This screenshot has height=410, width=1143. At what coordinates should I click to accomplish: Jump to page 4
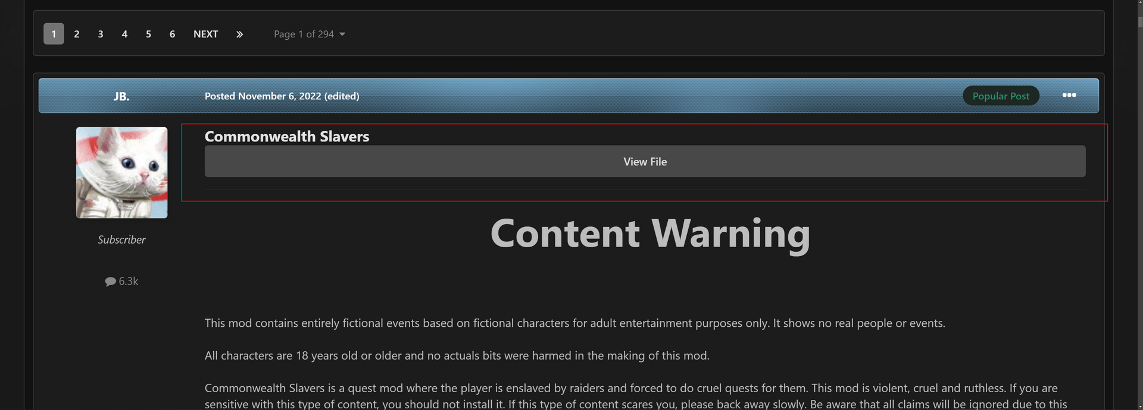124,34
